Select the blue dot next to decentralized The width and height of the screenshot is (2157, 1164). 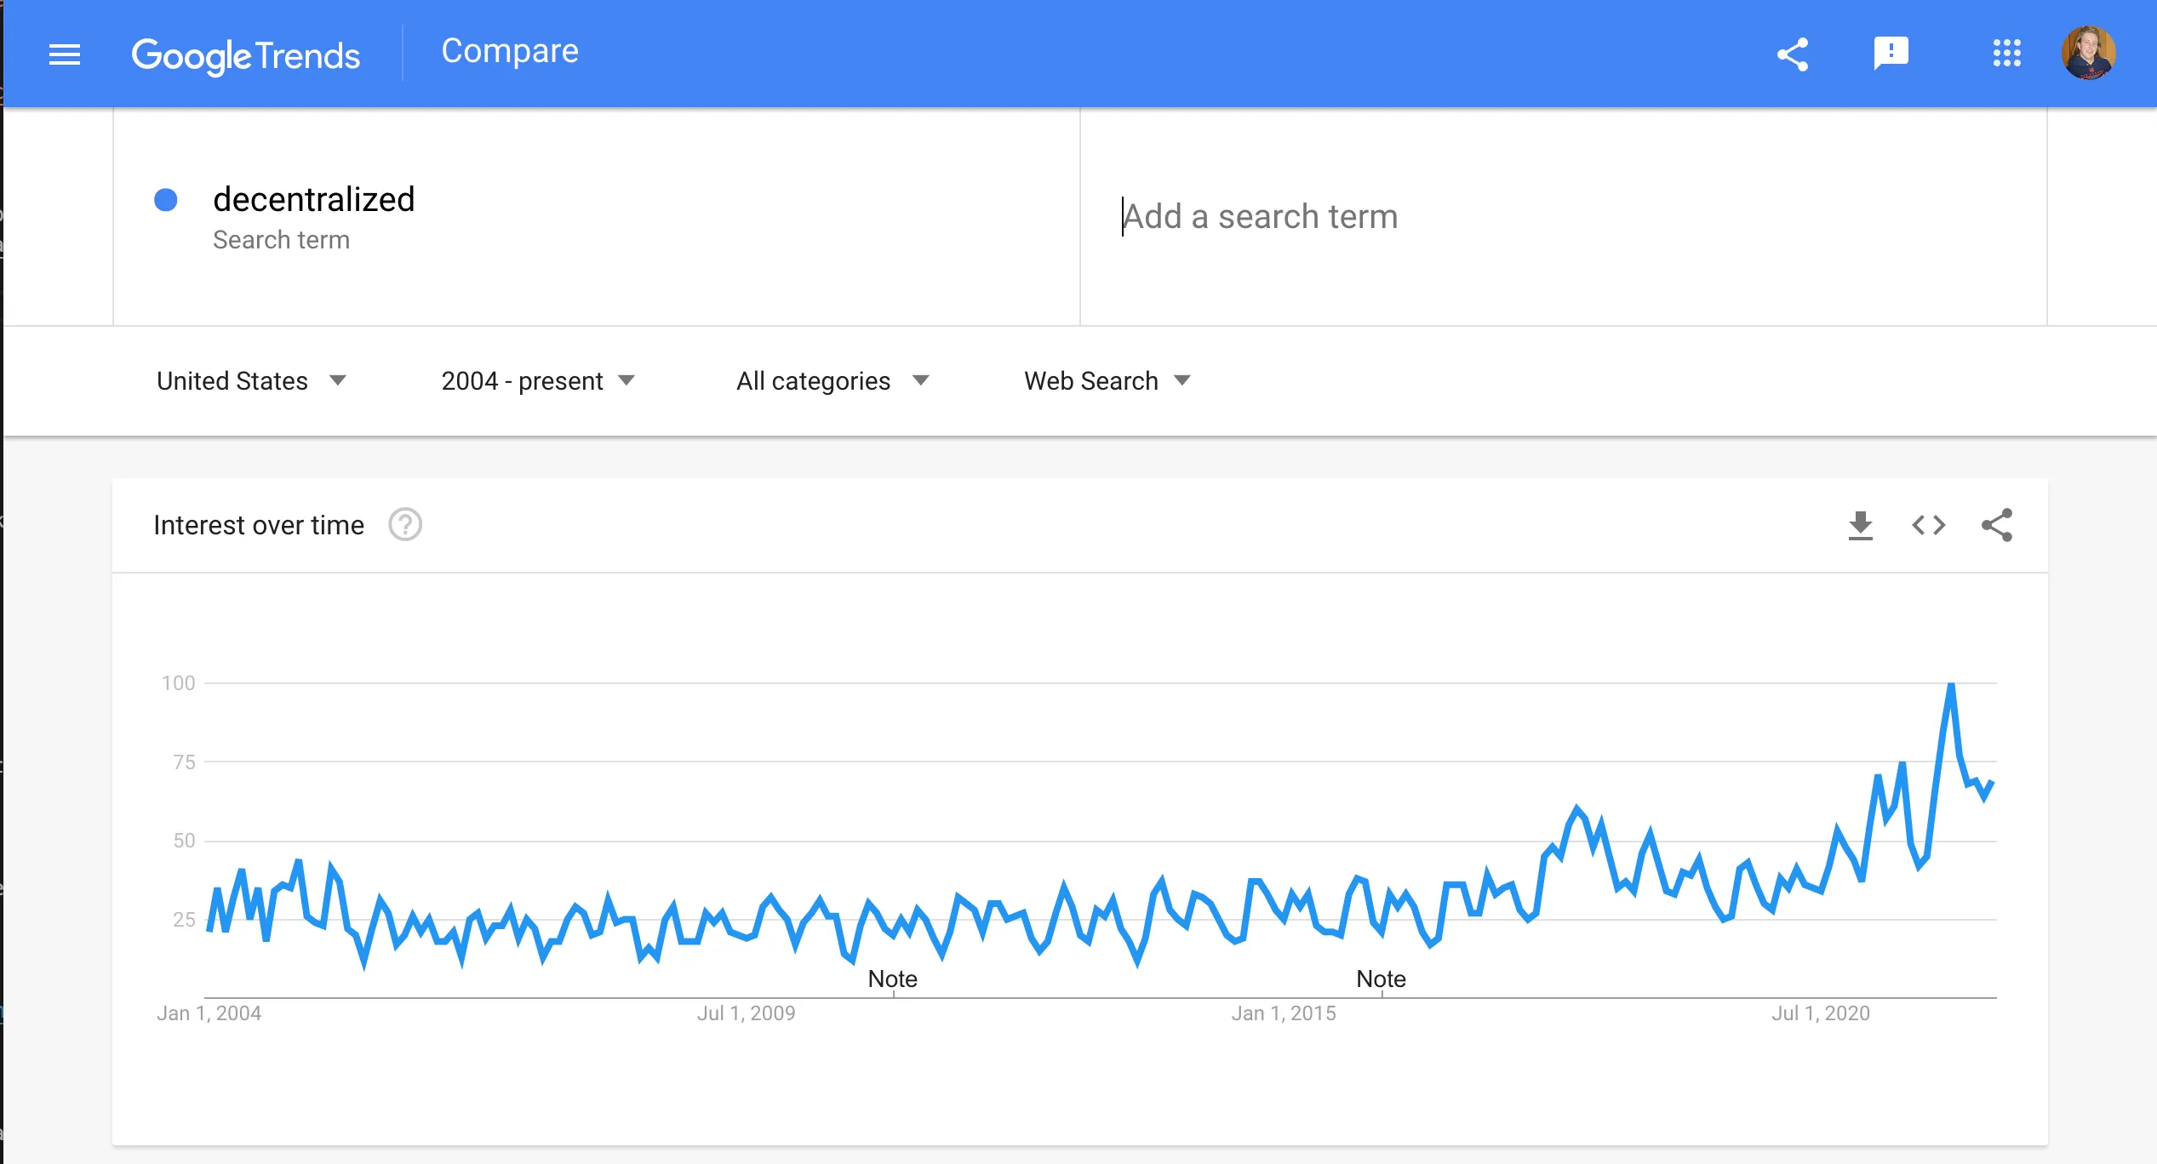tap(167, 199)
